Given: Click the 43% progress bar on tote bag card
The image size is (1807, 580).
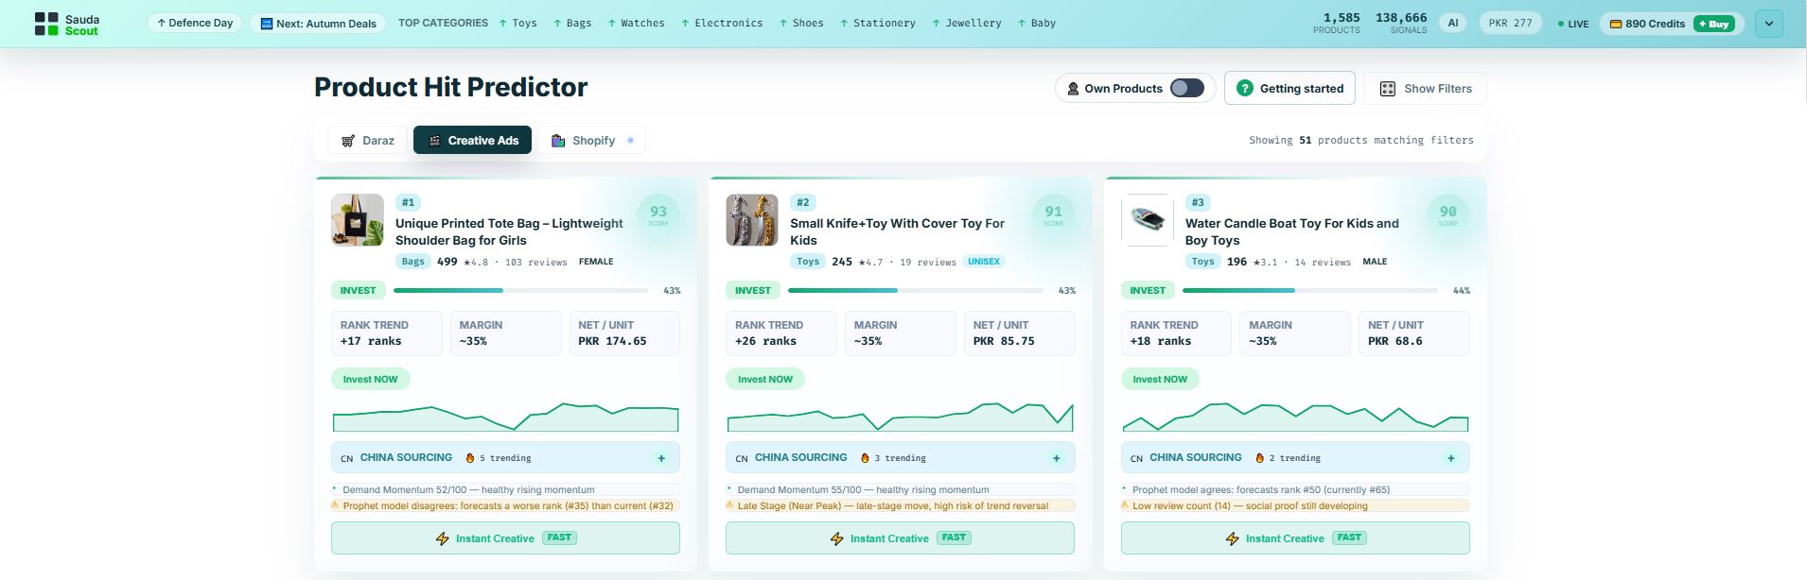Looking at the screenshot, I should click(520, 291).
